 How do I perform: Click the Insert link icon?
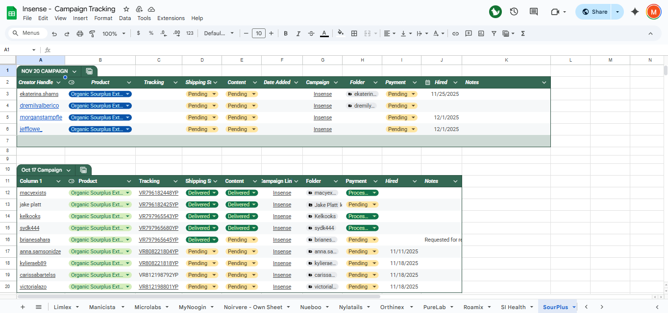(x=455, y=33)
